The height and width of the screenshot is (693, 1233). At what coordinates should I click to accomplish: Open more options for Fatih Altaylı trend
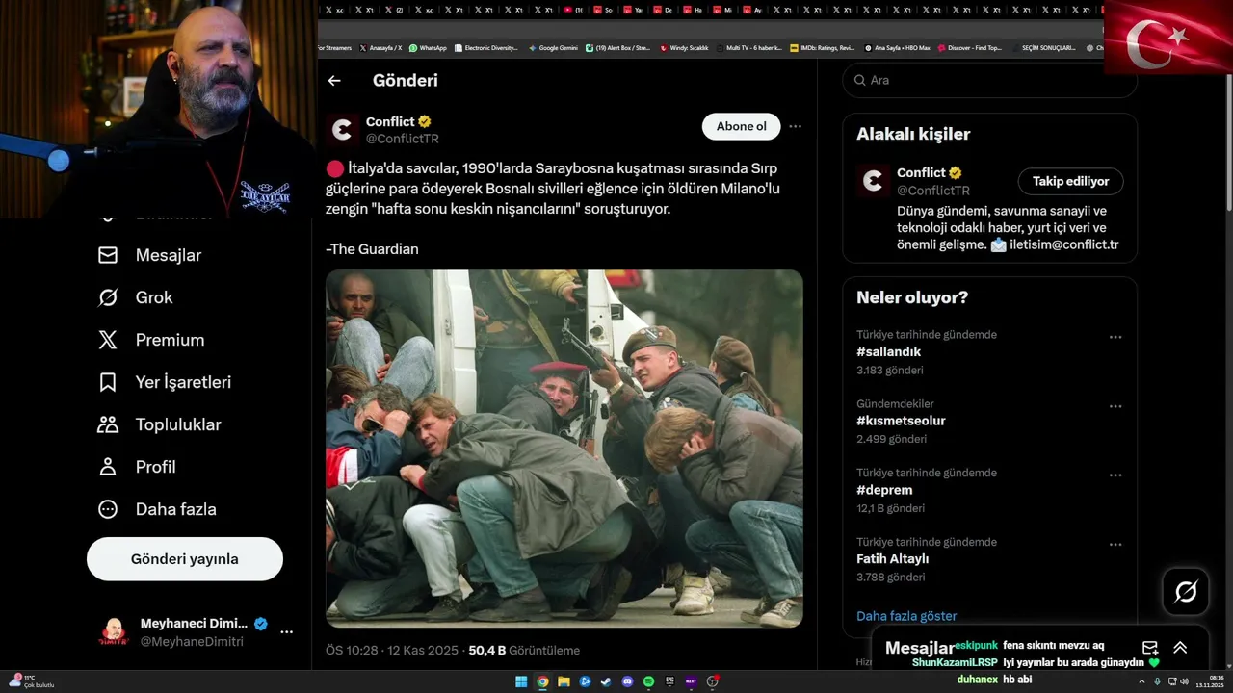[1115, 545]
